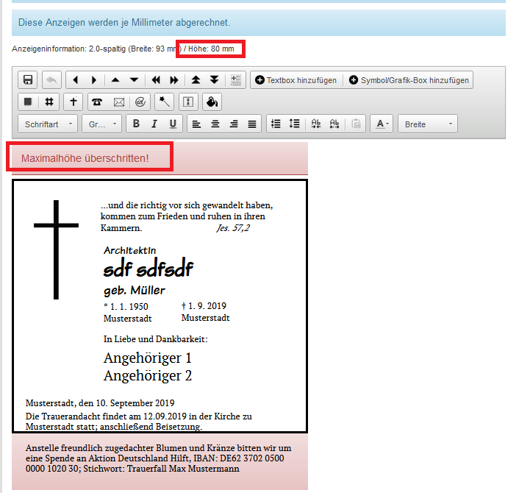The image size is (519, 493).
Task: Open the Breite dropdown
Action: 428,124
